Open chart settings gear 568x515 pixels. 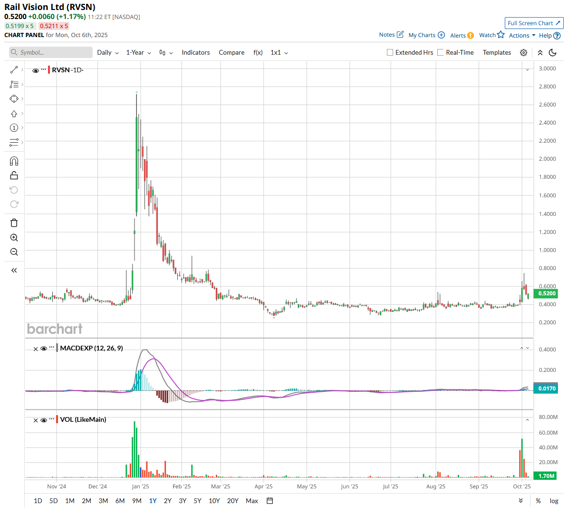(523, 53)
